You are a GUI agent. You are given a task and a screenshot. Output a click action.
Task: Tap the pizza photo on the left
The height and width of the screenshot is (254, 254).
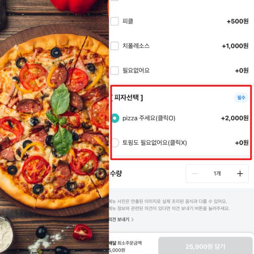click(54, 127)
